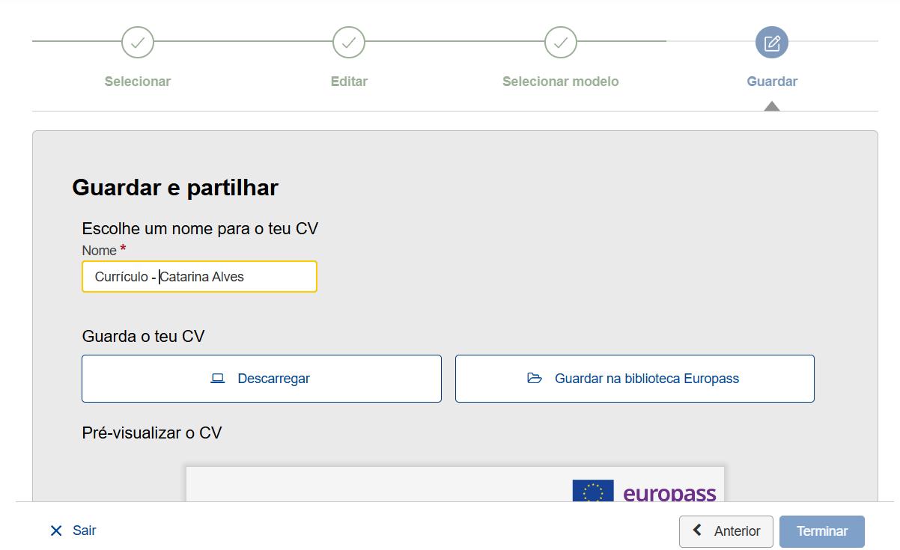Image resolution: width=900 pixels, height=550 pixels.
Task: Switch to the Selecionar step label
Action: pyautogui.click(x=137, y=81)
